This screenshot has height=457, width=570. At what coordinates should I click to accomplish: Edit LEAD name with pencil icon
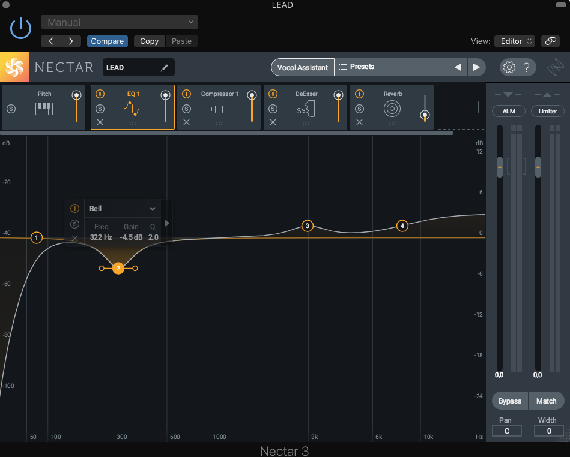coord(165,68)
